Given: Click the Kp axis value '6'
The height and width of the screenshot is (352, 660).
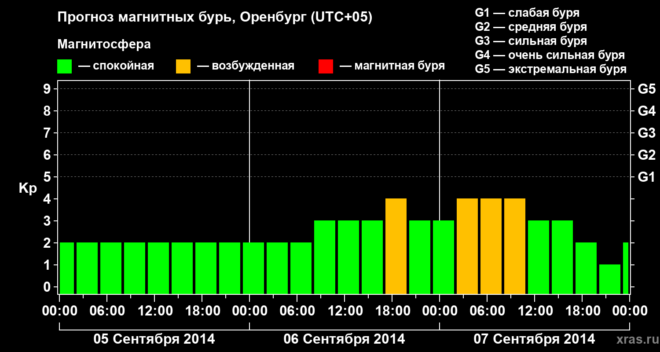Looking at the screenshot, I should [x=48, y=155].
